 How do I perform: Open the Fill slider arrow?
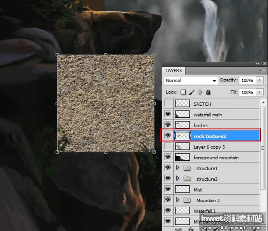pos(260,92)
